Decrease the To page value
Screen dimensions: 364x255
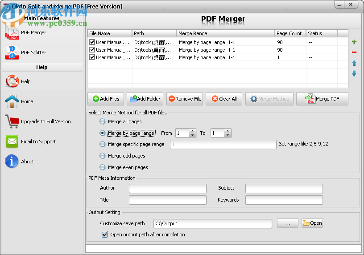[x=228, y=135]
